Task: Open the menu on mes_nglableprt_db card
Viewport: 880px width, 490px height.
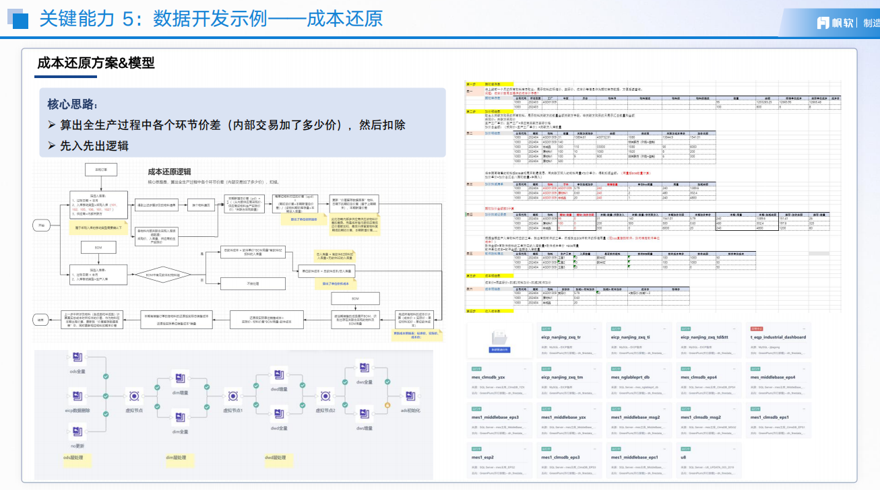Action: pyautogui.click(x=664, y=369)
